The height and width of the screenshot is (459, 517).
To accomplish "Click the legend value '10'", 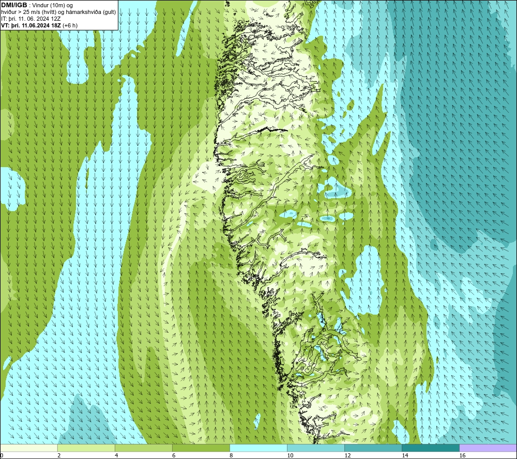I will [x=290, y=455].
